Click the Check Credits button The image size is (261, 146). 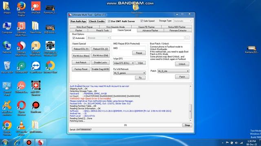[97, 21]
